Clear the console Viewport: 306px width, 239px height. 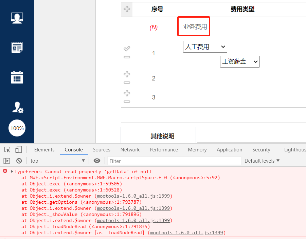(x=19, y=161)
